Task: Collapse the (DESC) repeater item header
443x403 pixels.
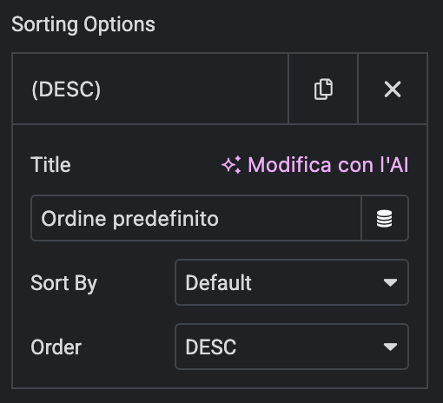Action: click(x=150, y=89)
